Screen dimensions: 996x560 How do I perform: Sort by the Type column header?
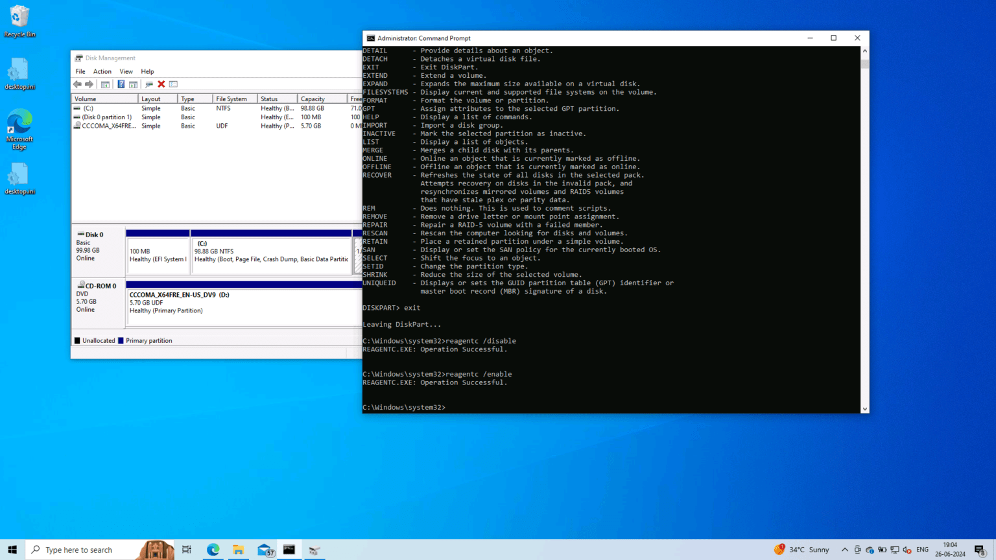195,99
